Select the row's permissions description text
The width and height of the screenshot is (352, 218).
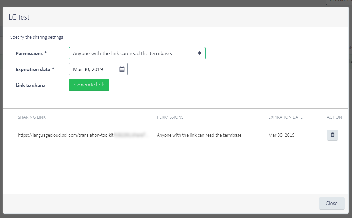click(199, 135)
